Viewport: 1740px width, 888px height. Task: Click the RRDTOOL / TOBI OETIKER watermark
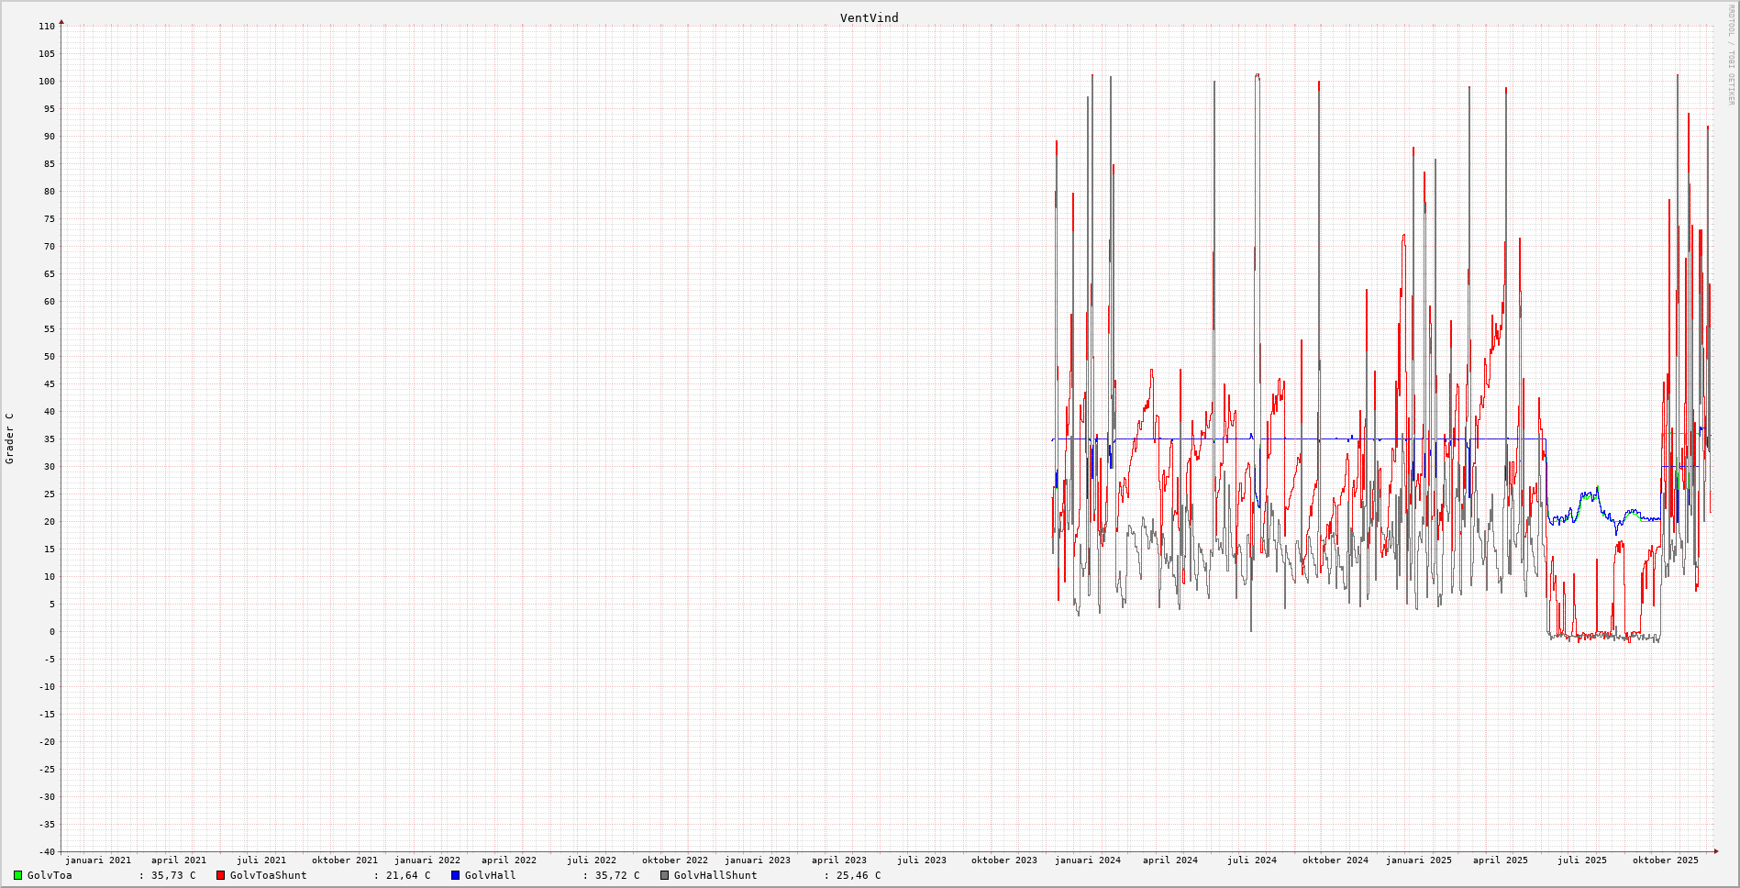click(1731, 55)
